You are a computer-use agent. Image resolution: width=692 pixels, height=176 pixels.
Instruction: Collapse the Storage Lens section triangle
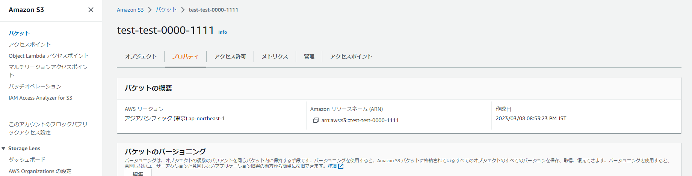3,148
